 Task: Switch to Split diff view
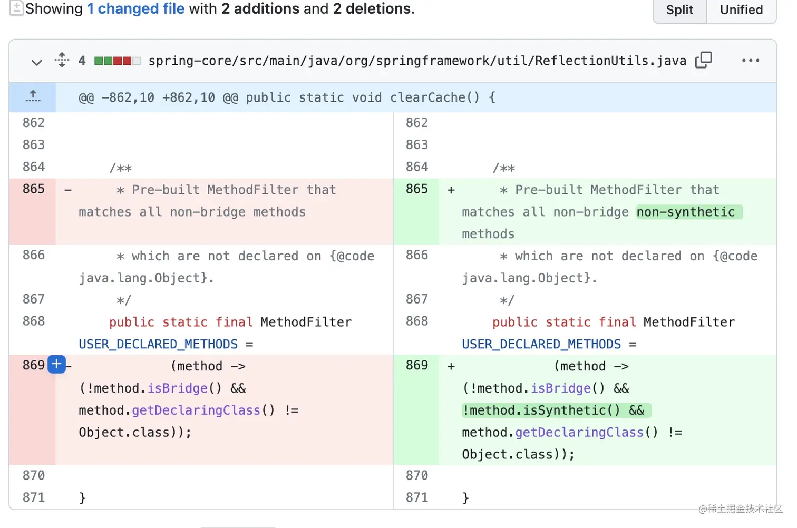pos(679,10)
